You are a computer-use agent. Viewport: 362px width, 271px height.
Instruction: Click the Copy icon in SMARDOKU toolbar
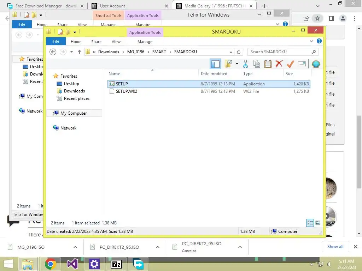click(x=257, y=64)
